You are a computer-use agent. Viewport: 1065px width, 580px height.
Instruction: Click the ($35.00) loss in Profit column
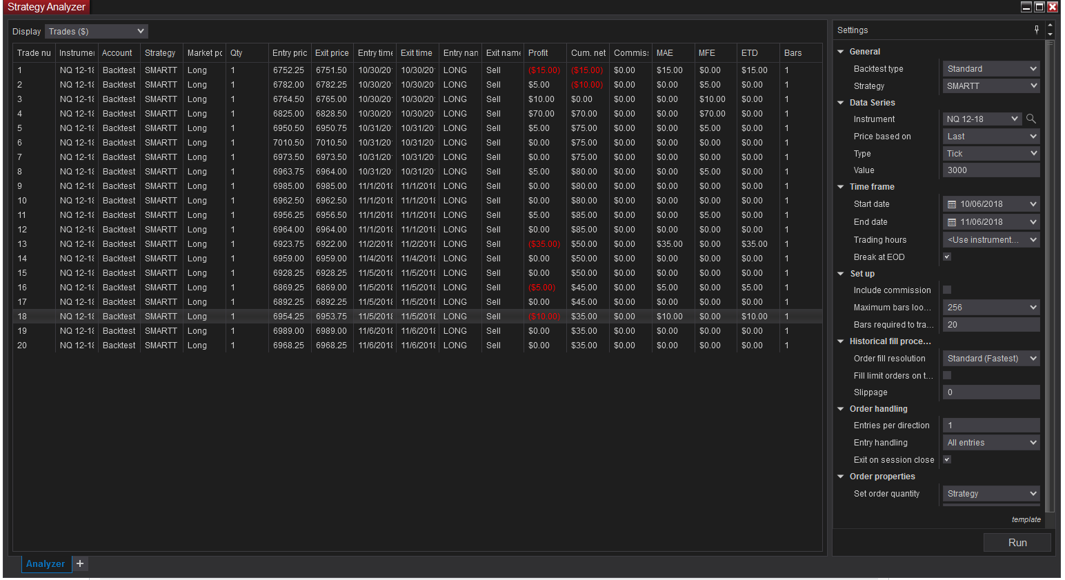(544, 244)
